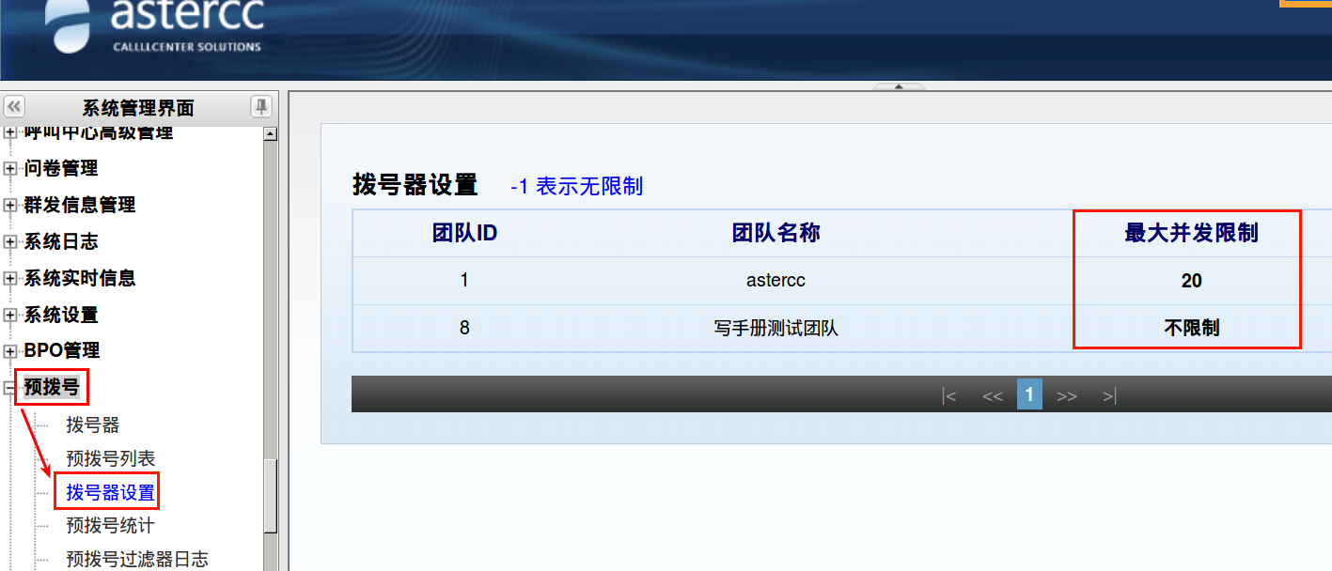This screenshot has width=1332, height=571.
Task: Open the 拨号器设置 link
Action: 110,492
